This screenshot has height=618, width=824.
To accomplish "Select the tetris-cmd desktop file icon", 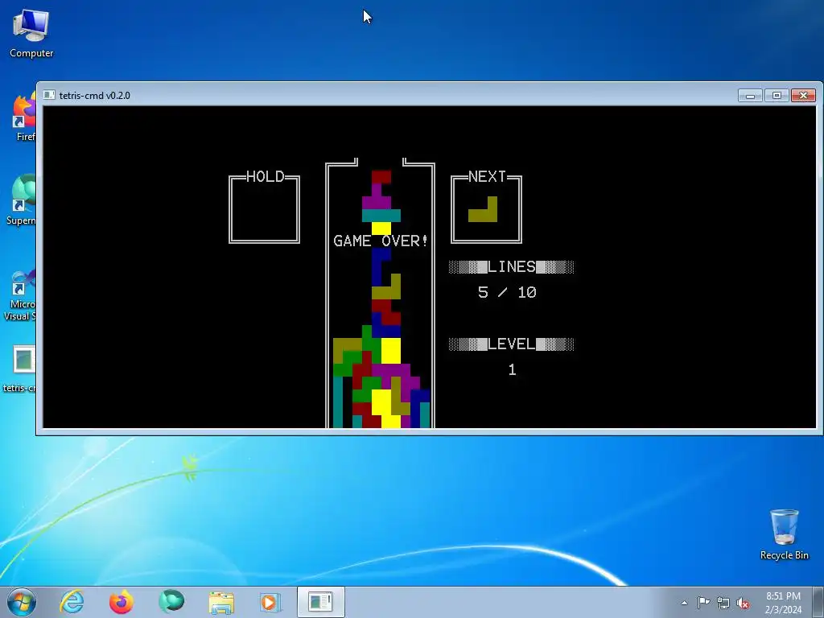I will pos(22,369).
